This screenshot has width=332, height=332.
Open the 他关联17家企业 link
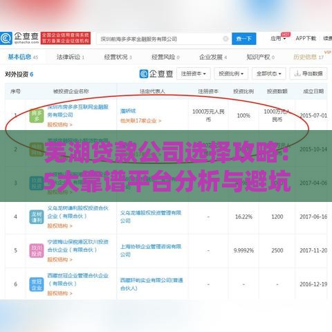click(140, 120)
